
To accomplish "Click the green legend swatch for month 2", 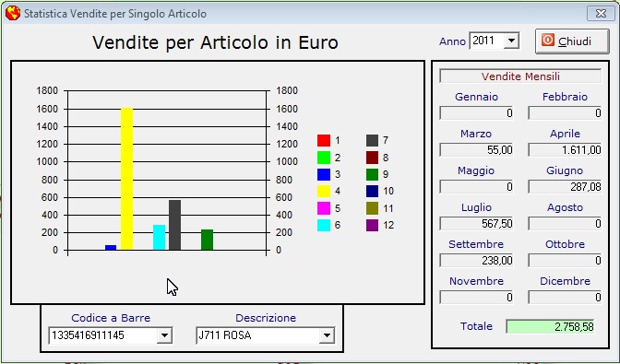I will click(324, 158).
